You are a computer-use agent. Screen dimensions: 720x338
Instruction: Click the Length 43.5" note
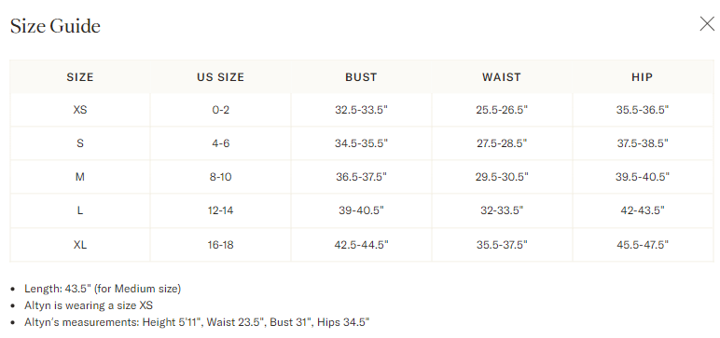click(103, 289)
